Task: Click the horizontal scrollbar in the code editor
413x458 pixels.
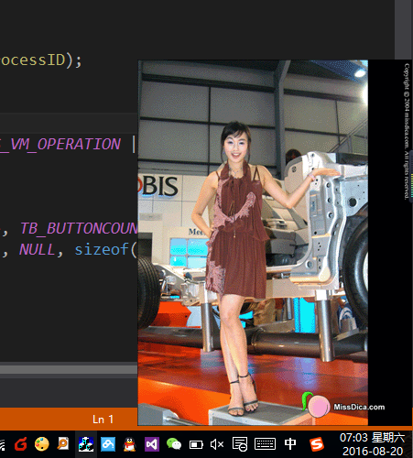Action: tap(69, 370)
